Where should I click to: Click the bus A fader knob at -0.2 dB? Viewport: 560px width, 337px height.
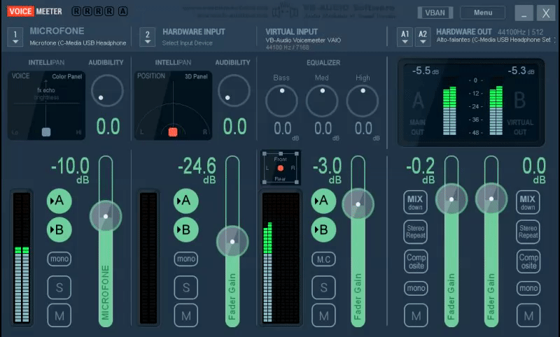click(451, 199)
